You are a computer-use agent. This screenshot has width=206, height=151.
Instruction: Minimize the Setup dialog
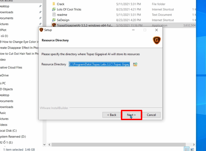pyautogui.click(x=133, y=30)
